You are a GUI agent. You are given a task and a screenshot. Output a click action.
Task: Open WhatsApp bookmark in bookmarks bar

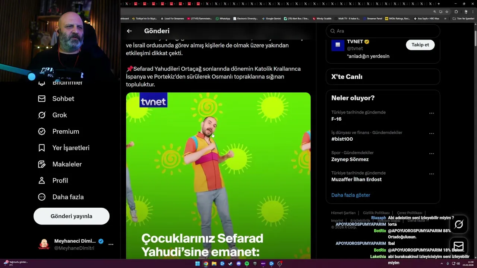tap(222, 19)
